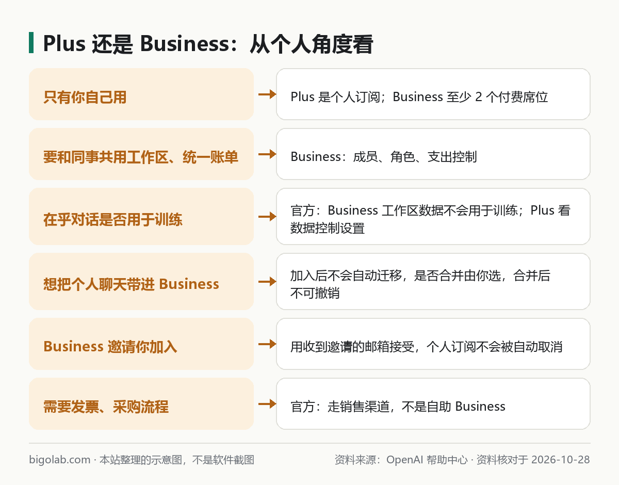Click the '加入后不会自动迁移' answer box
619x485 pixels.
433,282
